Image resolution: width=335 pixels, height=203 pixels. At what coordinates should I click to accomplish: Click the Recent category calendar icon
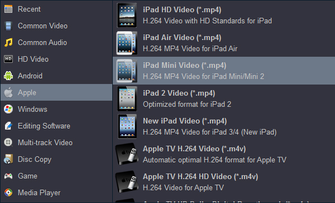click(8, 9)
